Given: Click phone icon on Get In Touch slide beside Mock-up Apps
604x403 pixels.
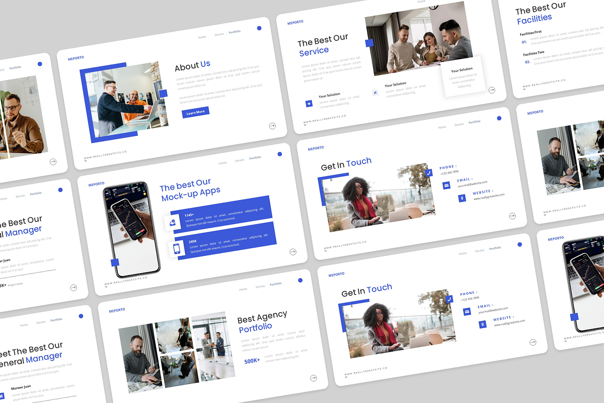Looking at the screenshot, I should [428, 173].
